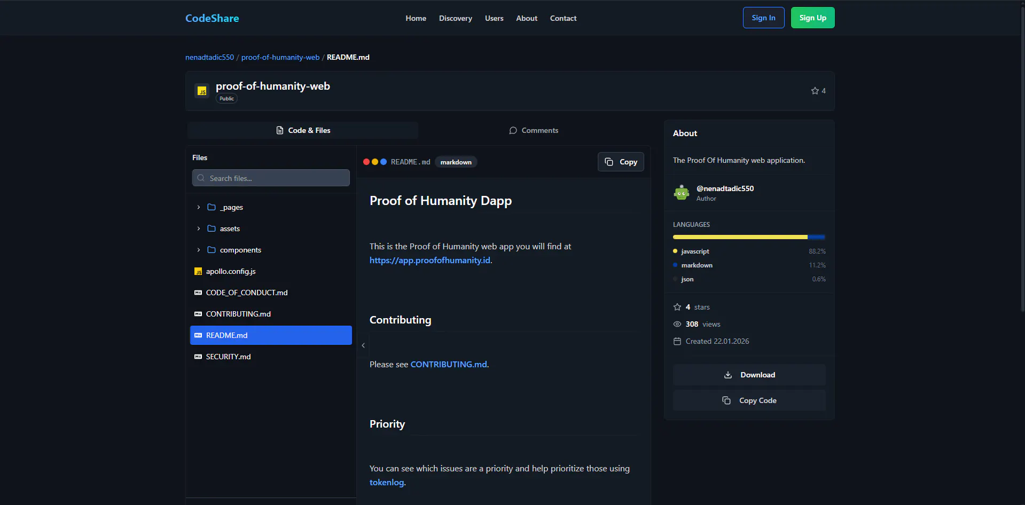Click the page vertical scrollbar

click(1022, 160)
